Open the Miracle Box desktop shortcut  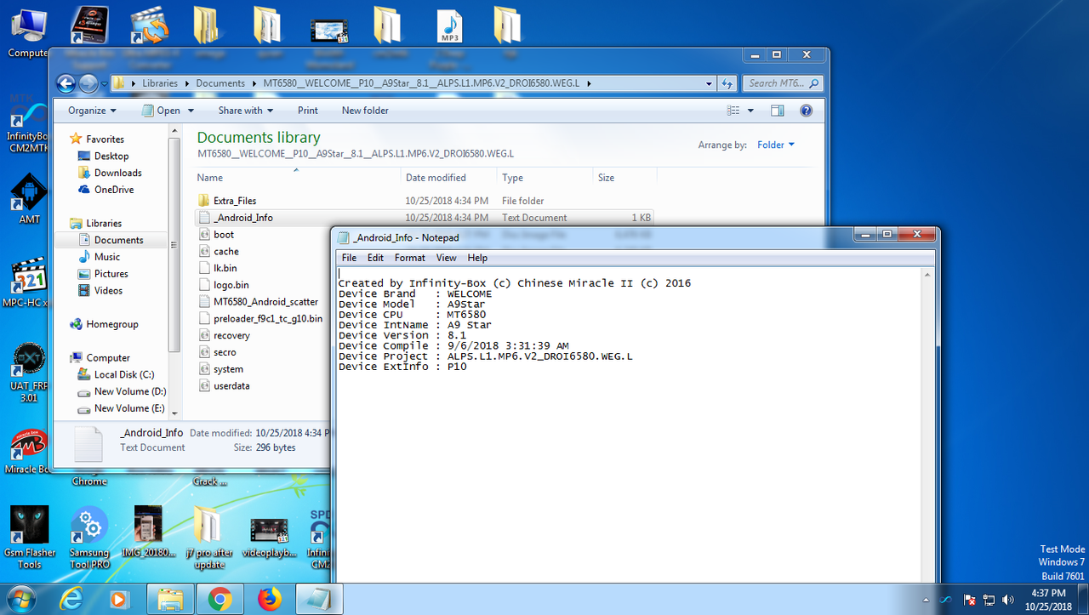click(29, 451)
